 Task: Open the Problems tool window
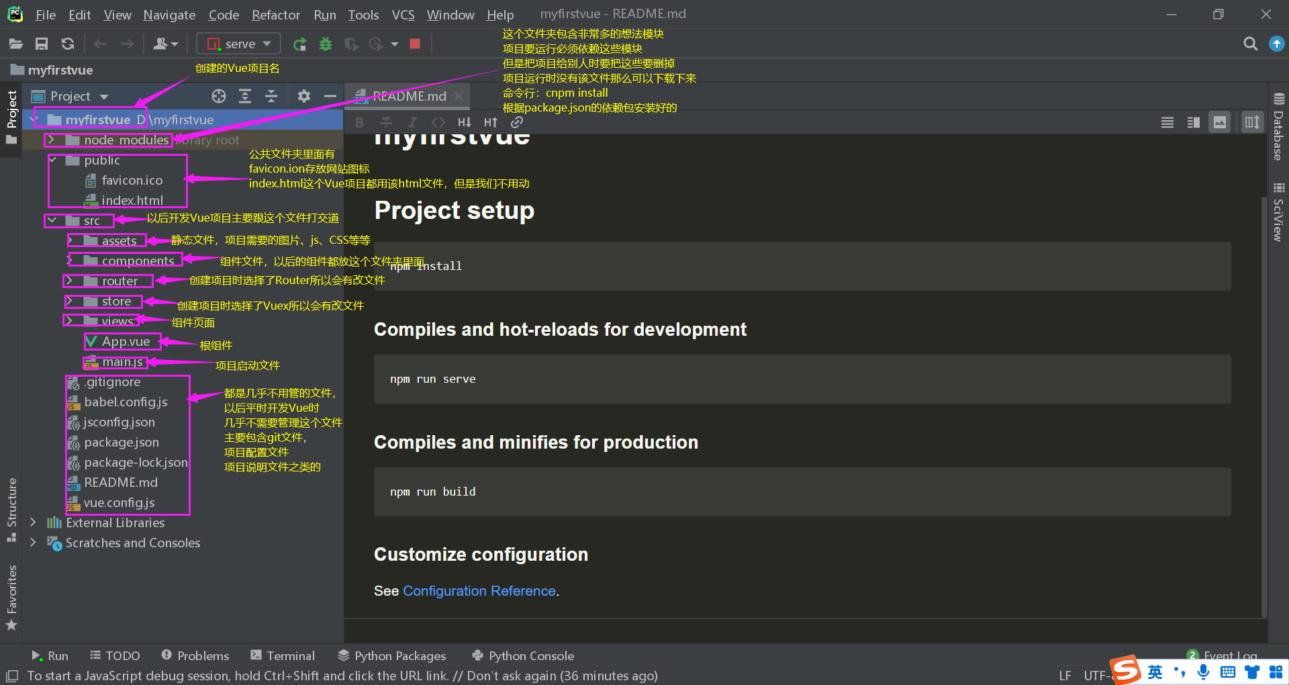point(195,655)
